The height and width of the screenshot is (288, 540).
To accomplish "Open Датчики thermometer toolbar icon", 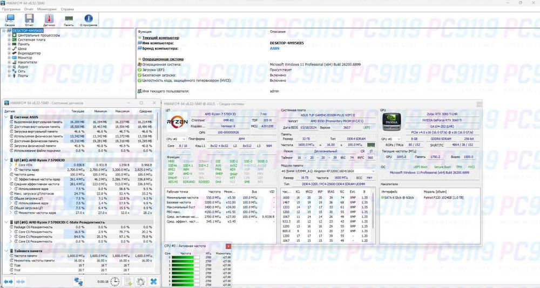I will 49,20.
